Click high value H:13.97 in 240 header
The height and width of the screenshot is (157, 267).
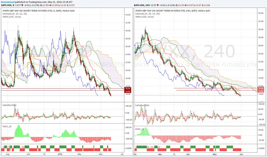point(189,5)
